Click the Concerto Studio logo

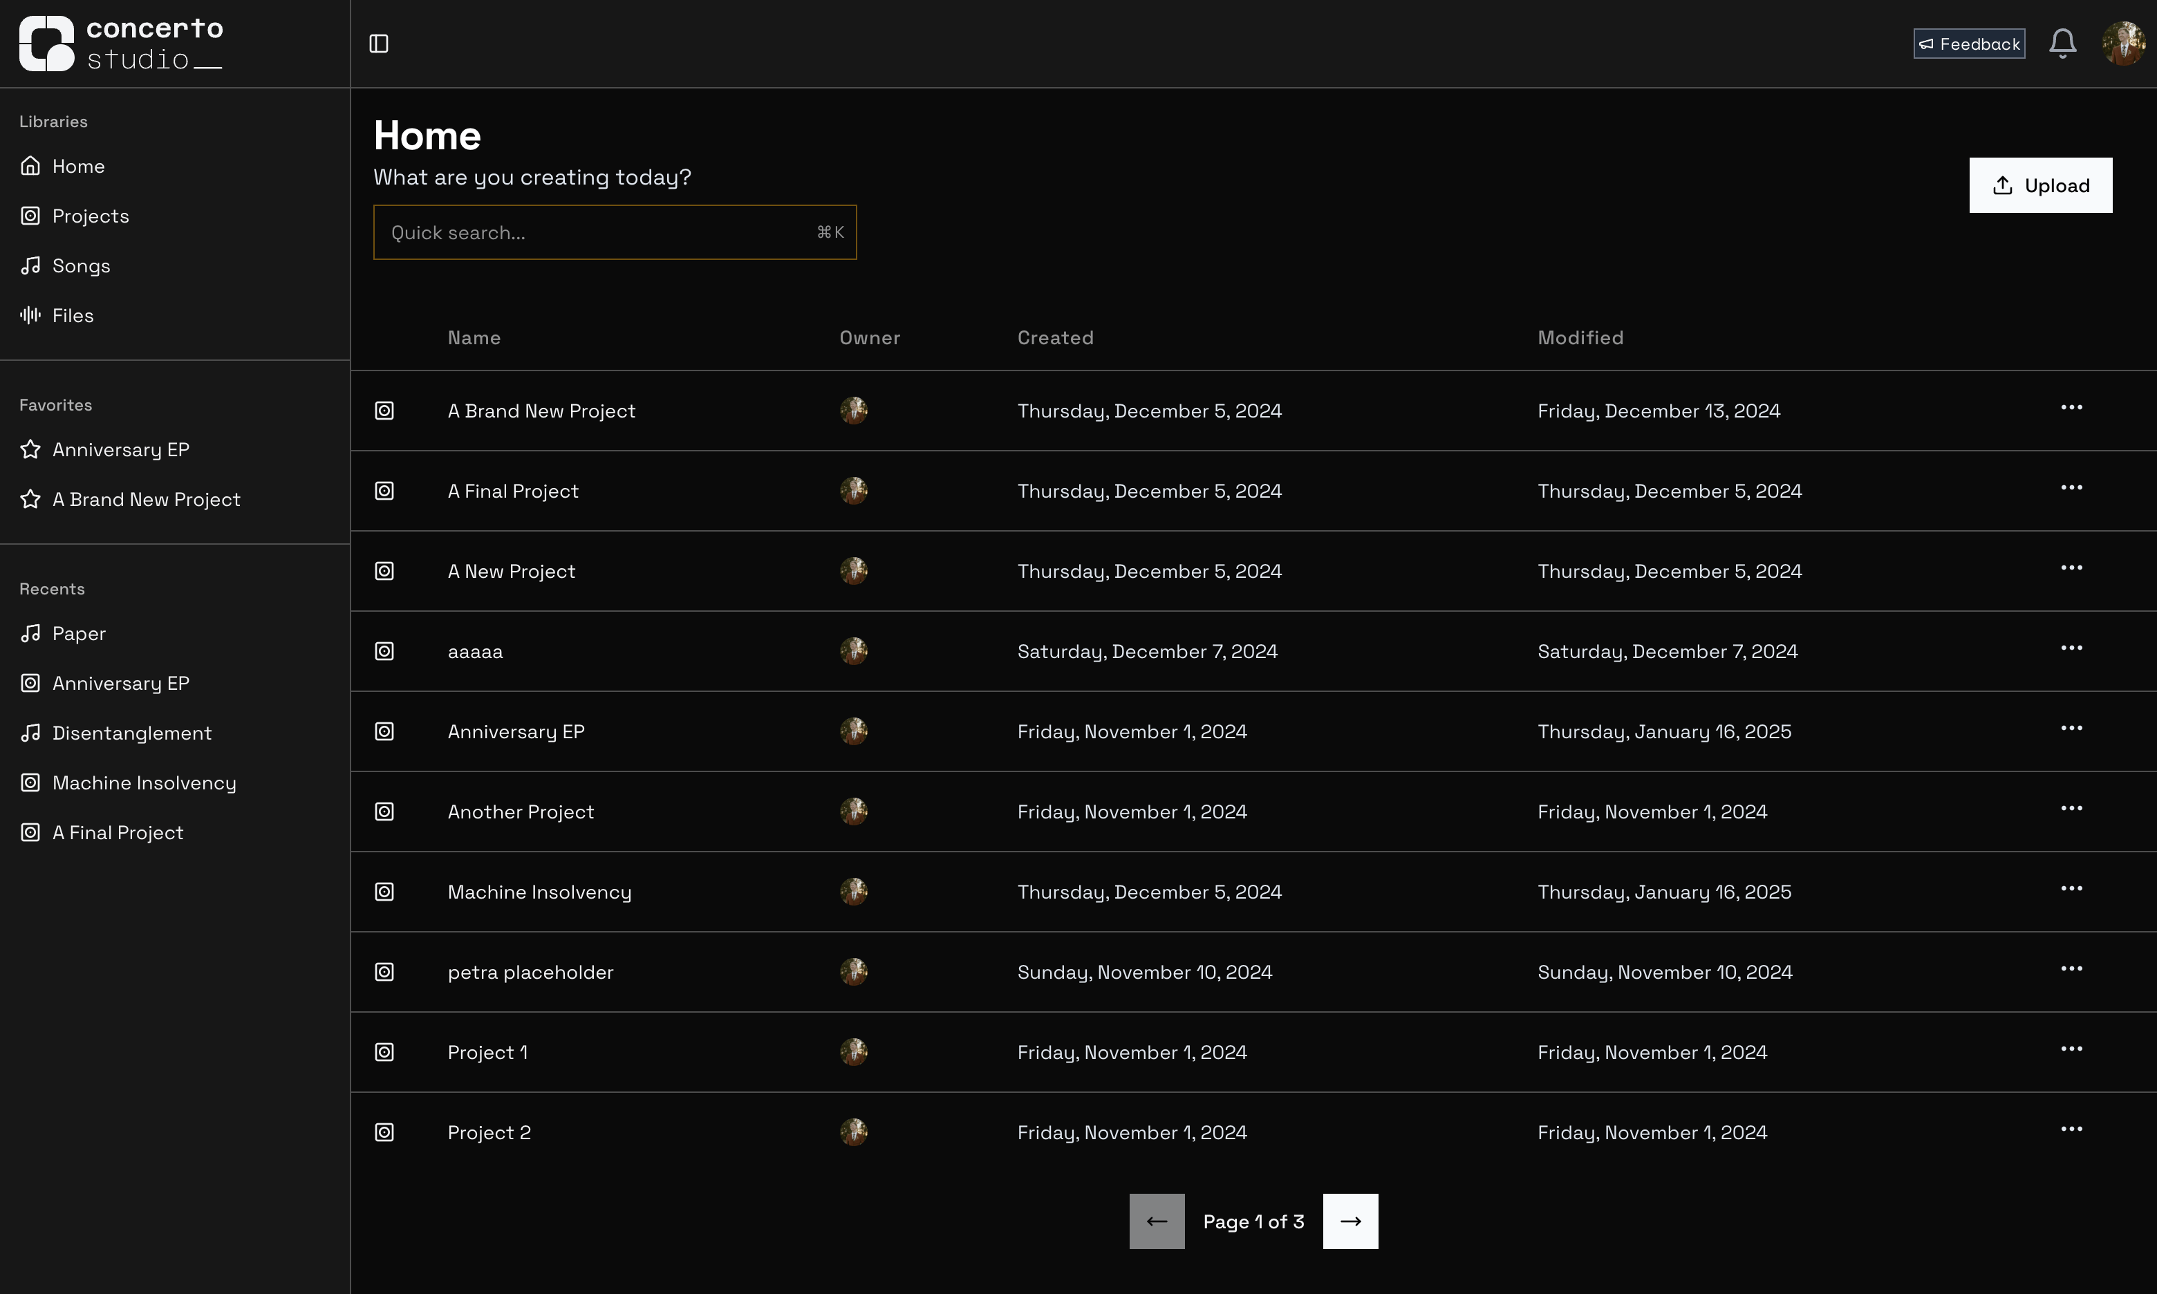[x=121, y=44]
